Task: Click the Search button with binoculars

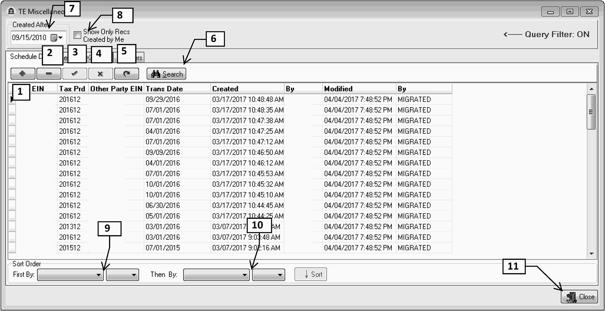Action: [x=166, y=74]
